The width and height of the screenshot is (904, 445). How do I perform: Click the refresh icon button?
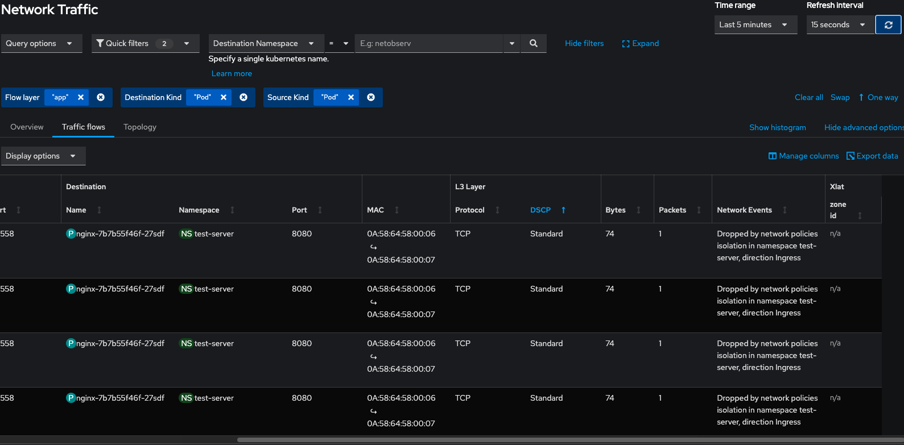[x=888, y=25]
